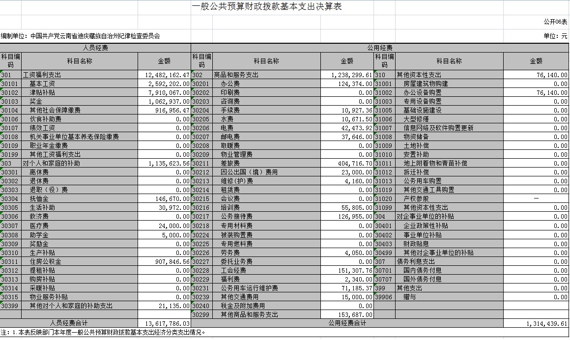Select the 电费 cell
Screen dimensions: 570x340
[266, 128]
